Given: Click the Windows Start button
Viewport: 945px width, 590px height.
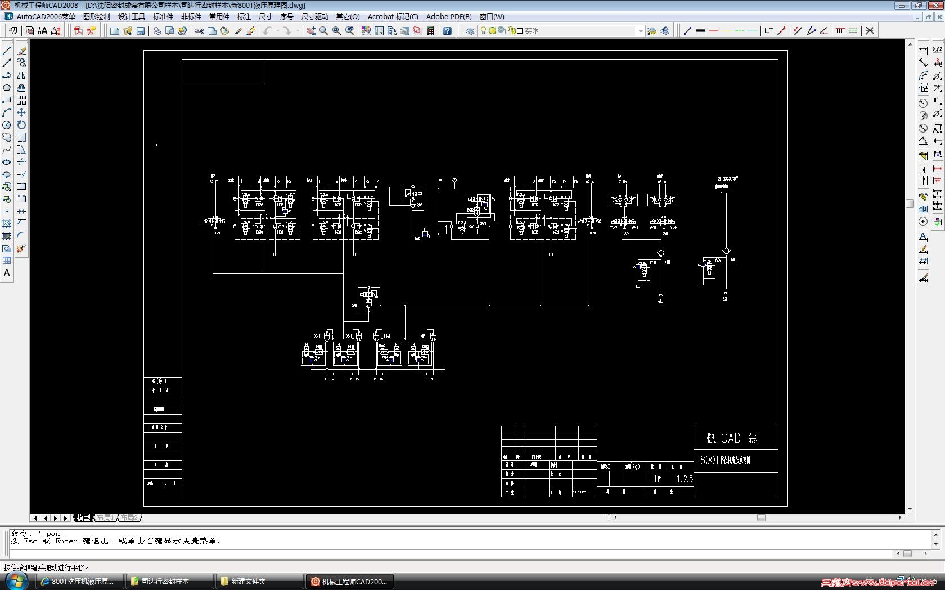Looking at the screenshot, I should click(x=16, y=580).
